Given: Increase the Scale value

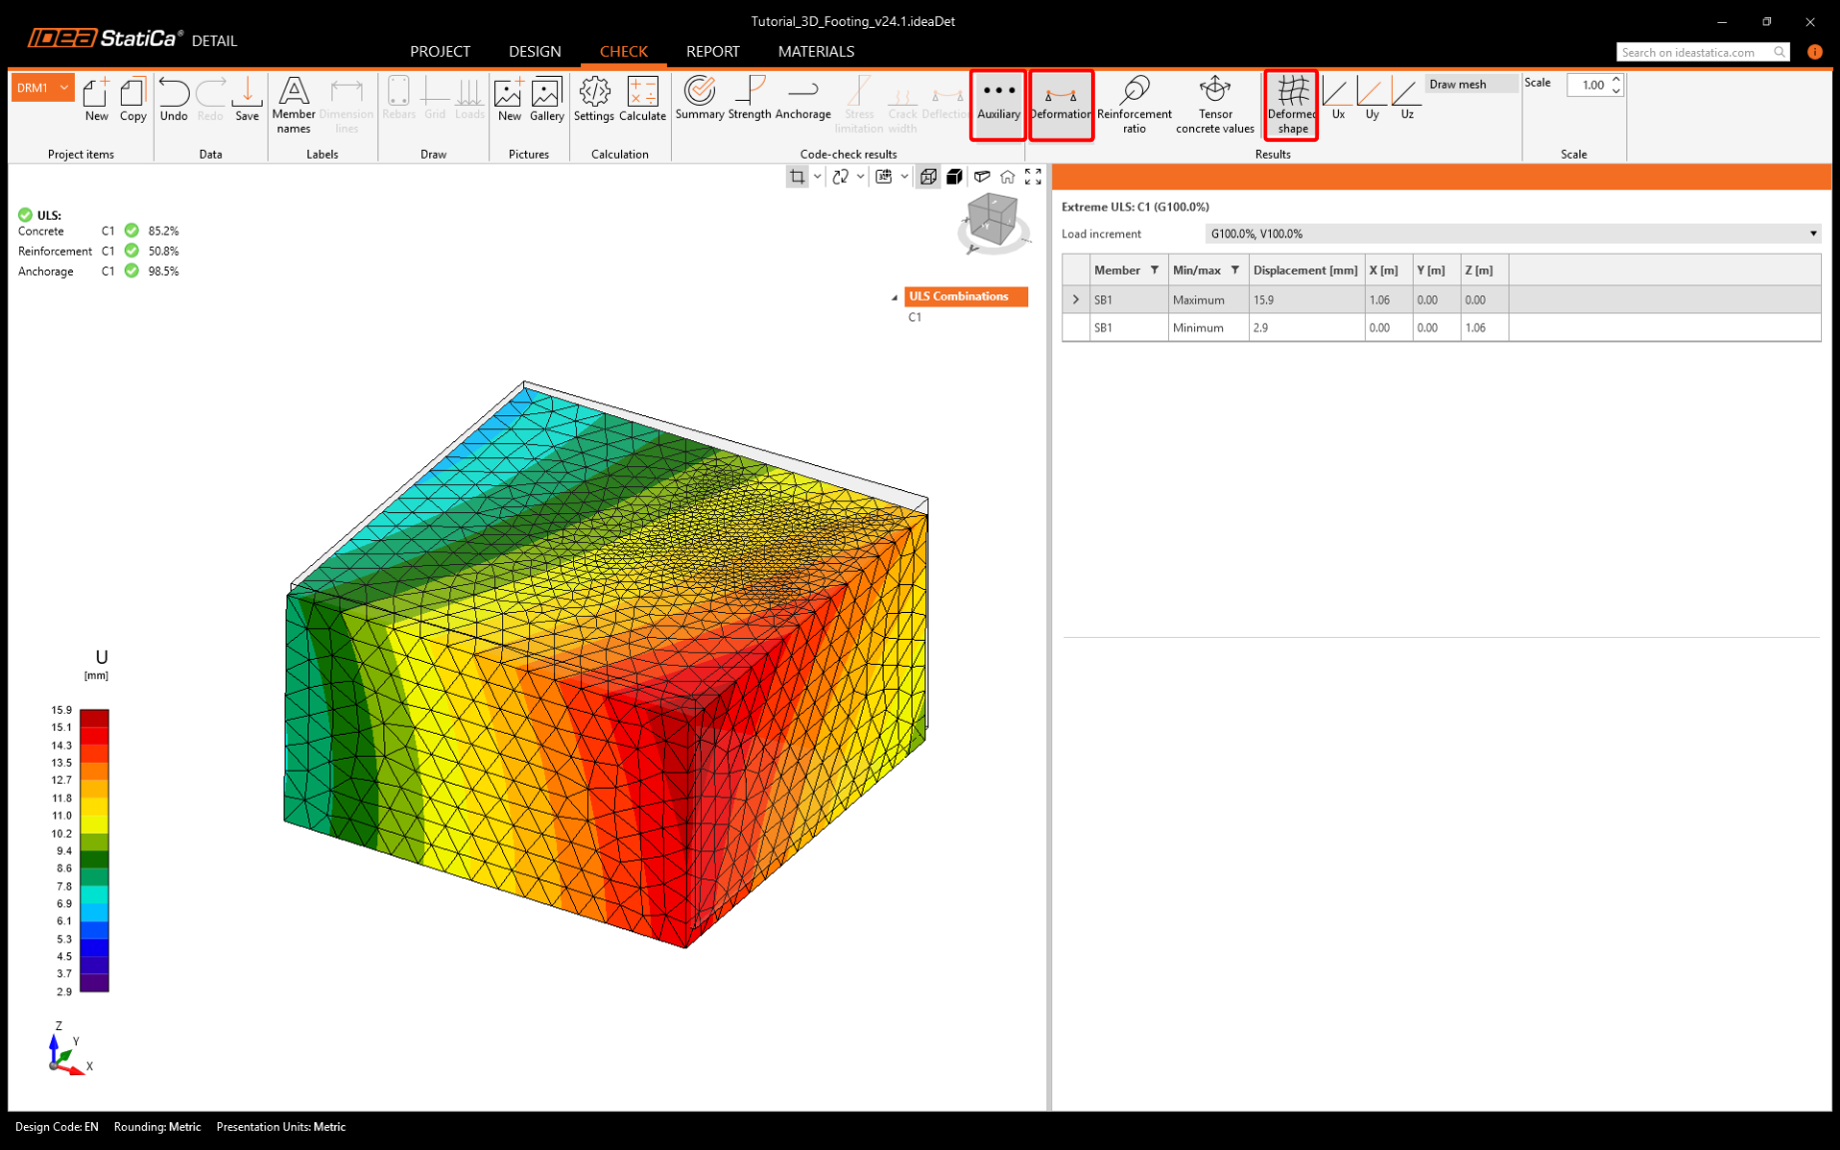Looking at the screenshot, I should 1616,79.
